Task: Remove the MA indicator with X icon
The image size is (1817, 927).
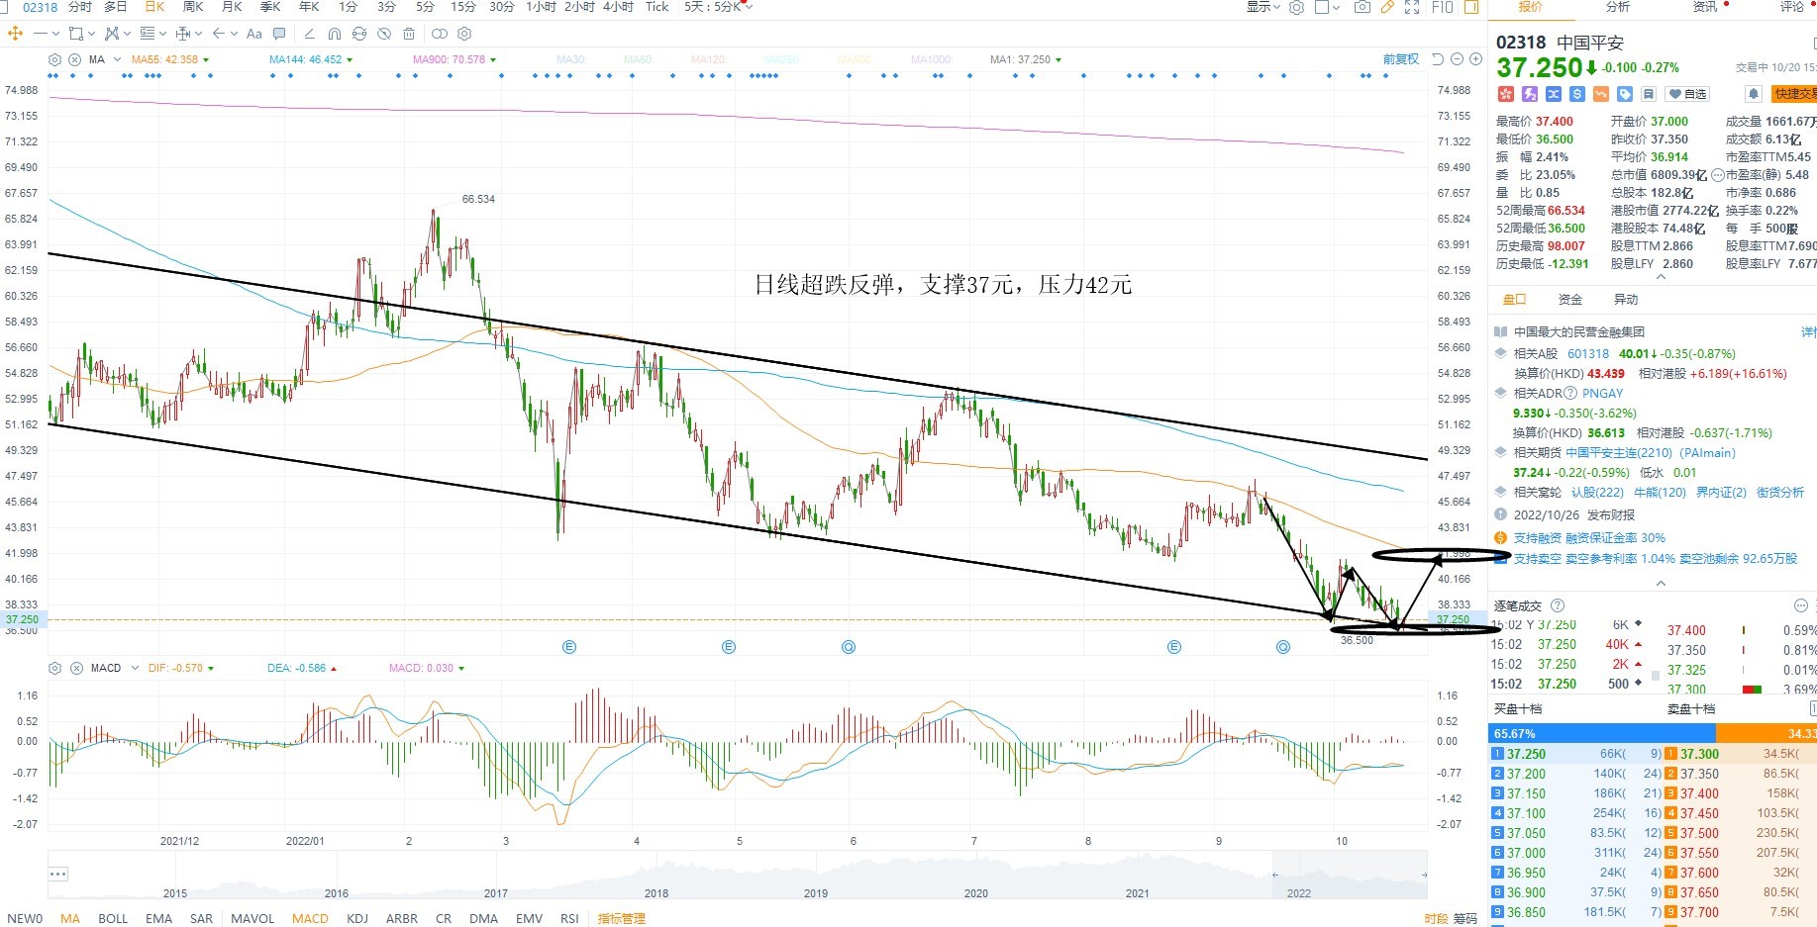Action: (75, 59)
